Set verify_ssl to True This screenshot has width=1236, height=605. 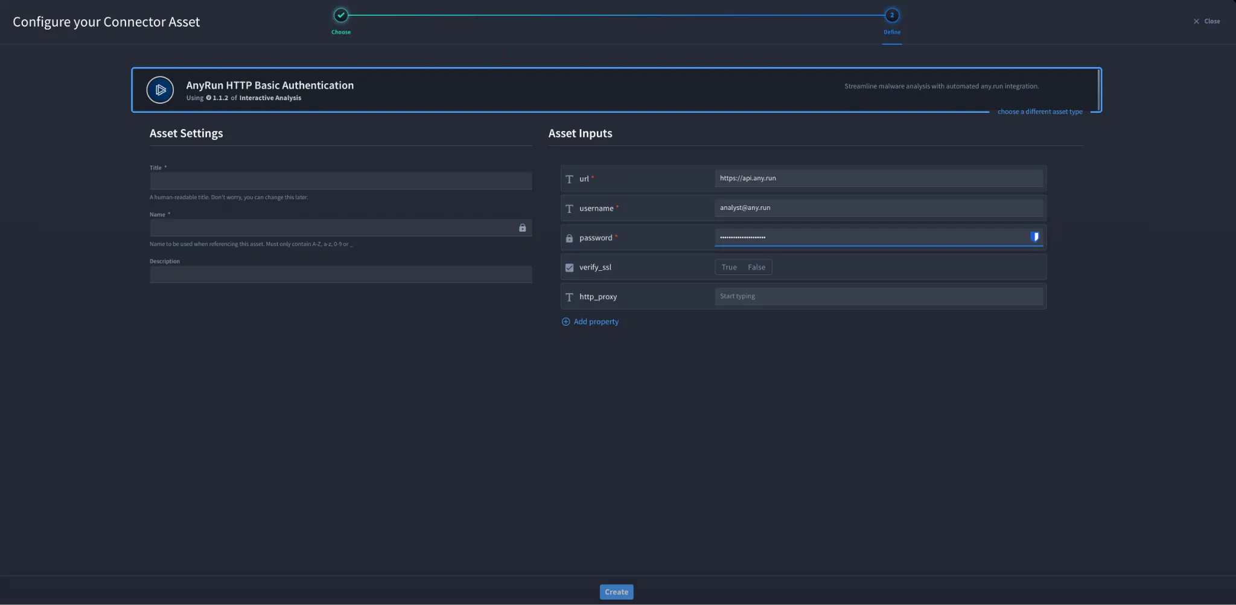[x=729, y=267]
